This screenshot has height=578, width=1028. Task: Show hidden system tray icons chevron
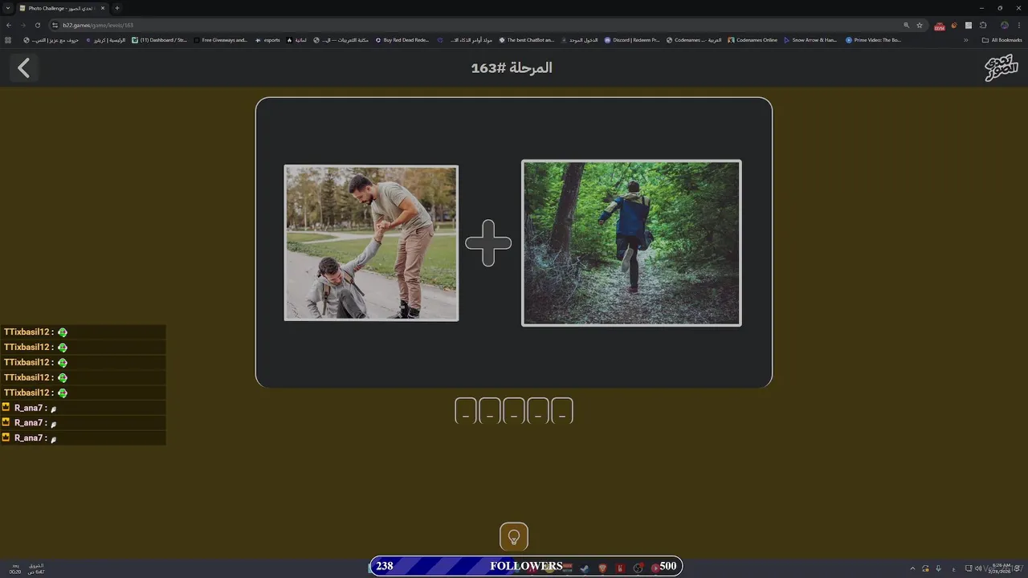(x=912, y=568)
